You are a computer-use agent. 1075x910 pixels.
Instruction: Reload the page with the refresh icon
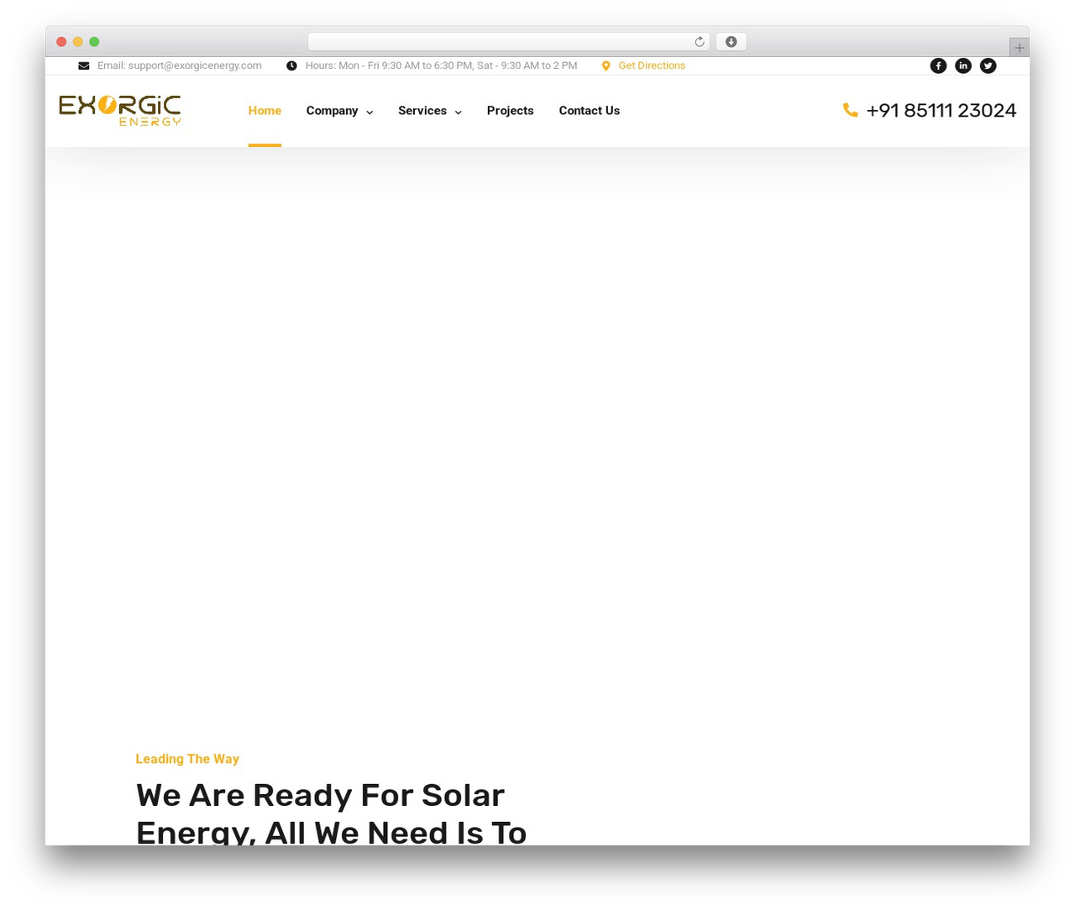[x=700, y=42]
